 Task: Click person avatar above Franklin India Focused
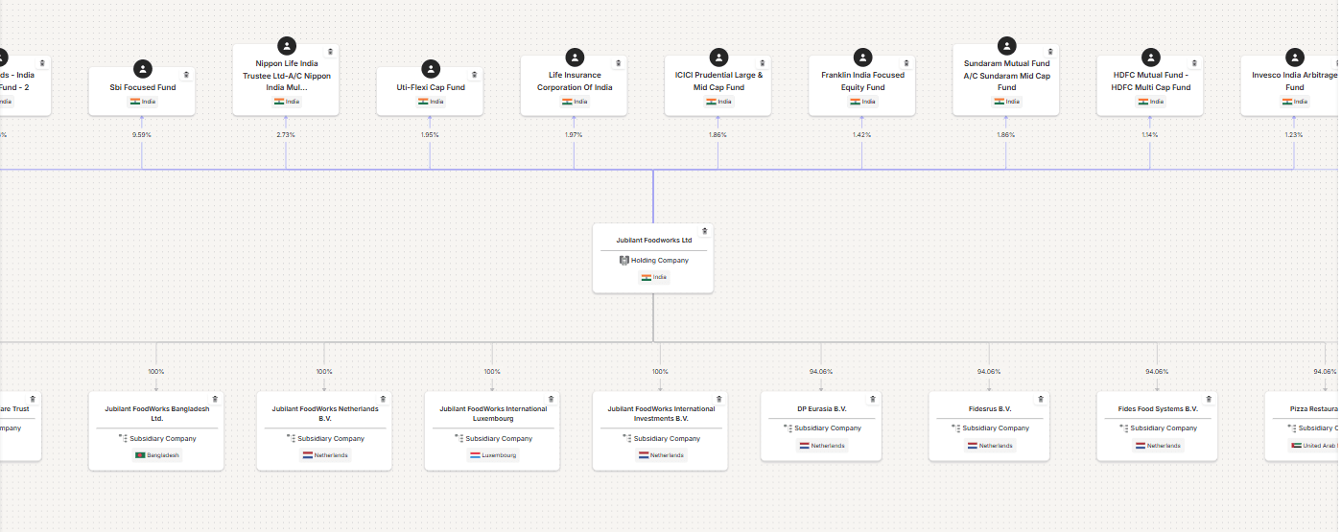point(862,58)
